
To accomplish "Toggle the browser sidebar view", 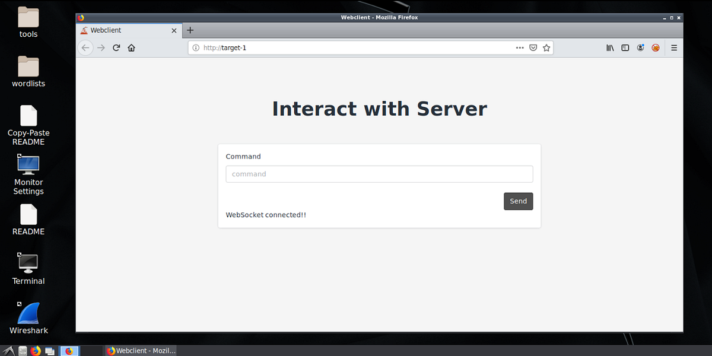I will [x=625, y=47].
